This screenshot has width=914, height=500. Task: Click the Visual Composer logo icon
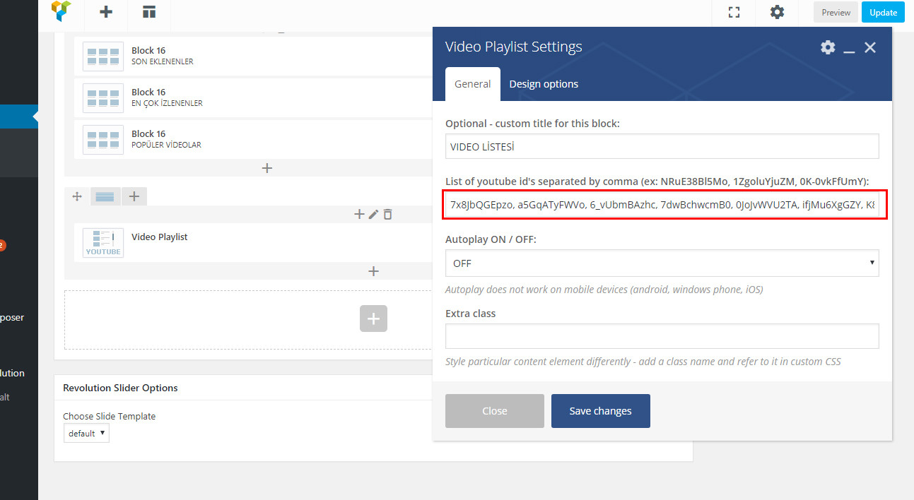61,11
